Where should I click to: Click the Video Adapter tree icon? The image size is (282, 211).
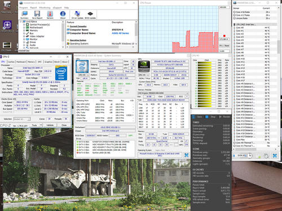(x=28, y=36)
